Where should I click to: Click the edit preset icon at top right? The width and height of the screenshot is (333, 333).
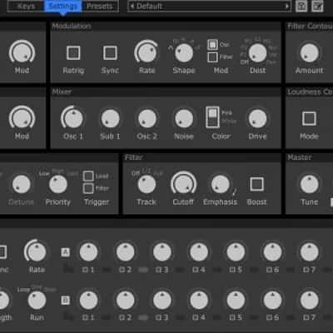click(317, 6)
